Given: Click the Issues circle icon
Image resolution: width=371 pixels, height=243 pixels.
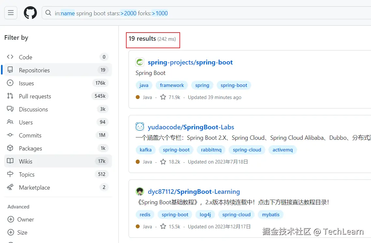Looking at the screenshot, I should [10, 83].
